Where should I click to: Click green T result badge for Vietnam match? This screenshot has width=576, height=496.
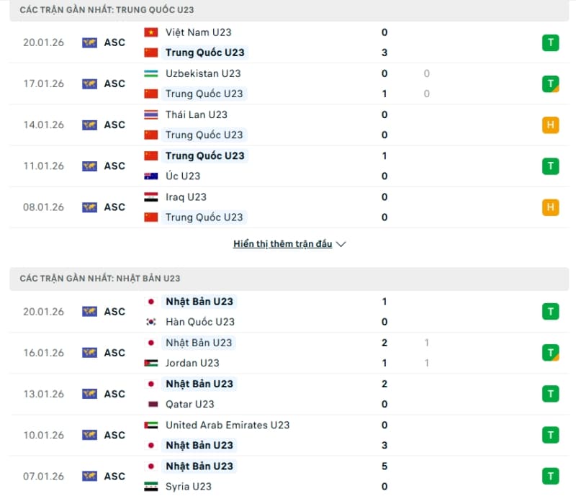(x=550, y=42)
